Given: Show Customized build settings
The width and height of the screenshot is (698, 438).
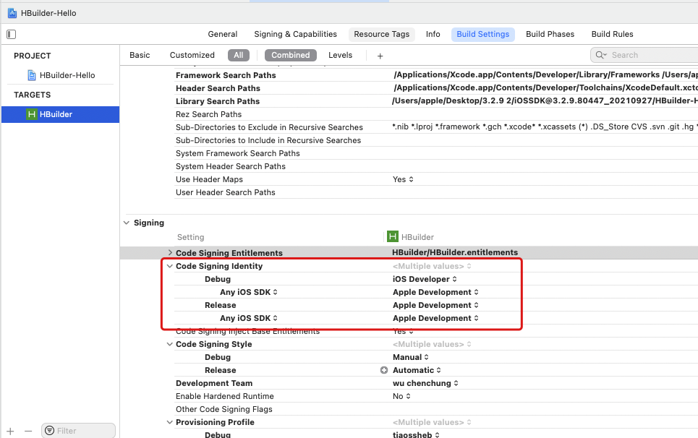Looking at the screenshot, I should pos(192,55).
